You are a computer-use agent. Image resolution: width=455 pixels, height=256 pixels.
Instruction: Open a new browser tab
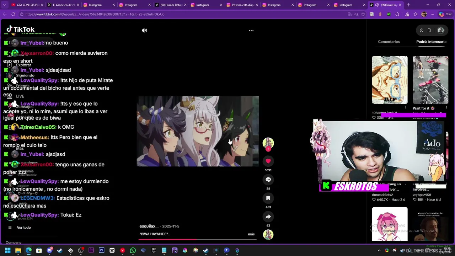tap(408, 5)
